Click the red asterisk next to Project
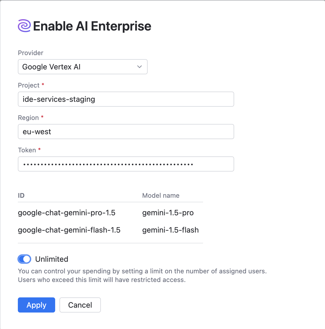Image resolution: width=325 pixels, height=329 pixels. 43,85
